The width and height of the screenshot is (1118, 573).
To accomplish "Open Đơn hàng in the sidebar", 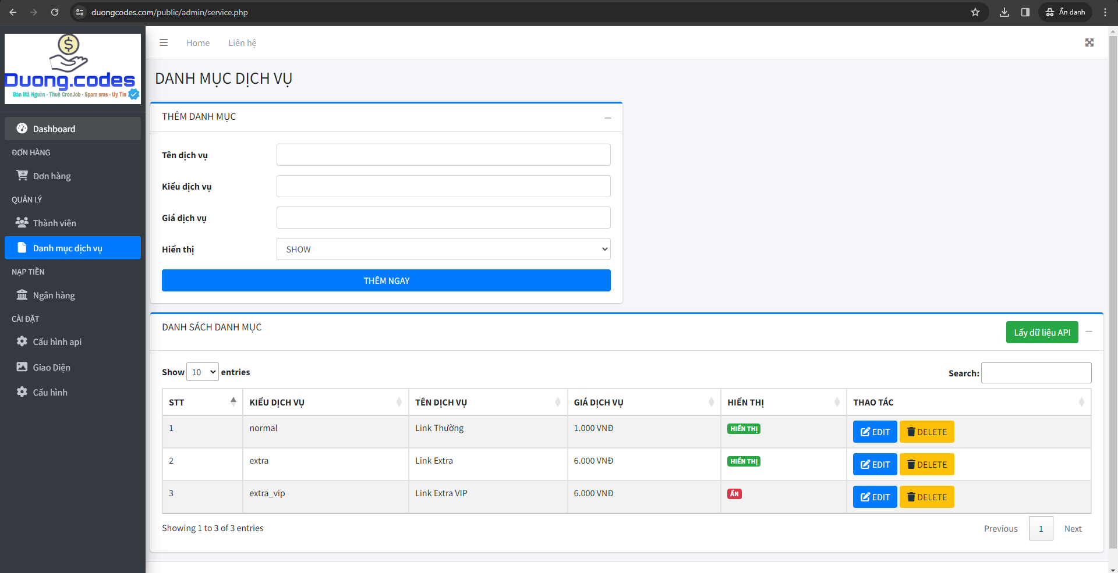I will pyautogui.click(x=52, y=176).
